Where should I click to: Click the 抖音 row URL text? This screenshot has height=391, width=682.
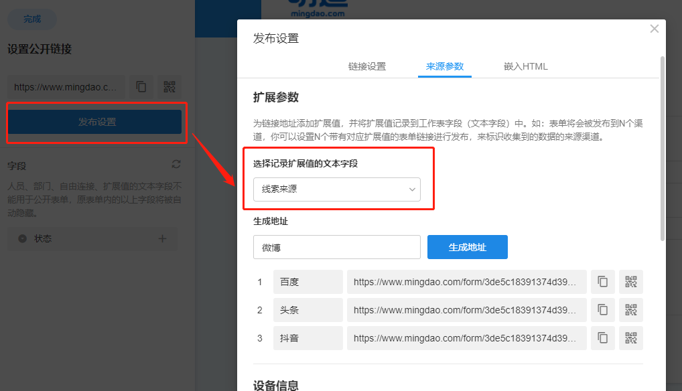465,338
